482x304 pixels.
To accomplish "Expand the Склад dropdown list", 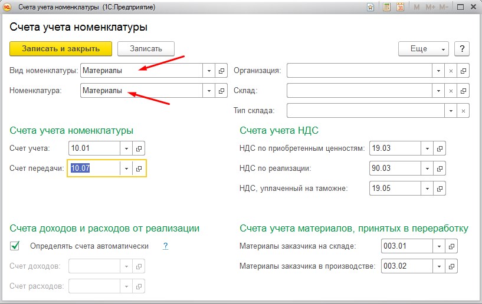I will tap(438, 91).
